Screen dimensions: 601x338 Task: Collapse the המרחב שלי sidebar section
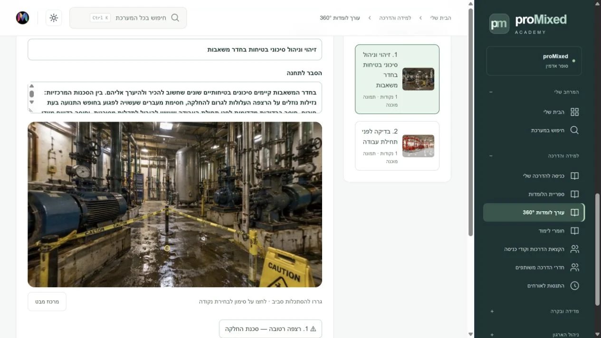(491, 92)
